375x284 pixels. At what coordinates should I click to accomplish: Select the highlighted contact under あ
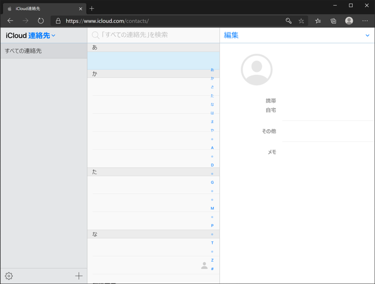[154, 61]
